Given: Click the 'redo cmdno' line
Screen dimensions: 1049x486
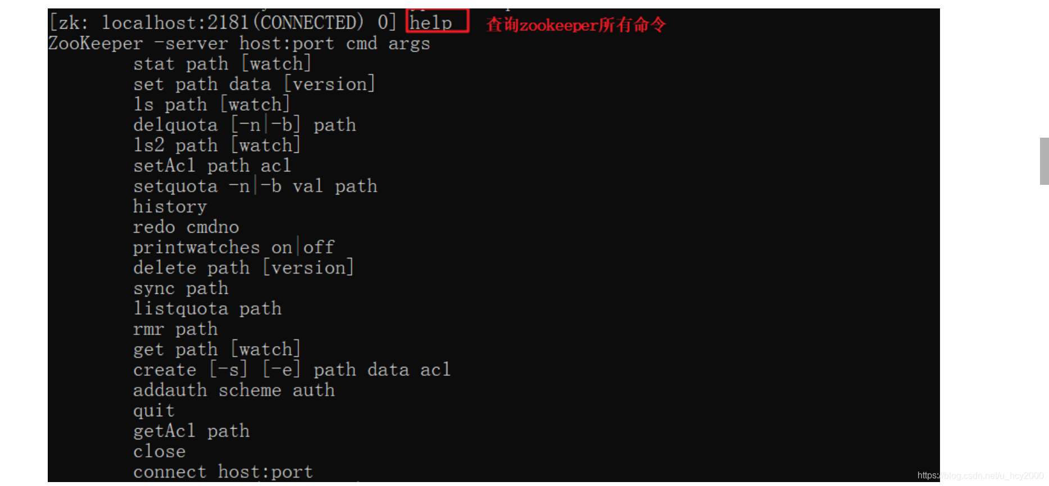Looking at the screenshot, I should [x=186, y=227].
